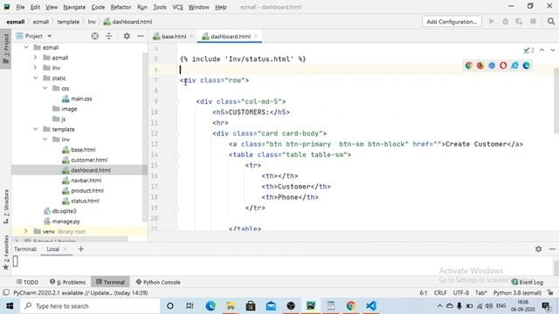Click Add Configuration button
This screenshot has width=559, height=314.
click(x=452, y=22)
